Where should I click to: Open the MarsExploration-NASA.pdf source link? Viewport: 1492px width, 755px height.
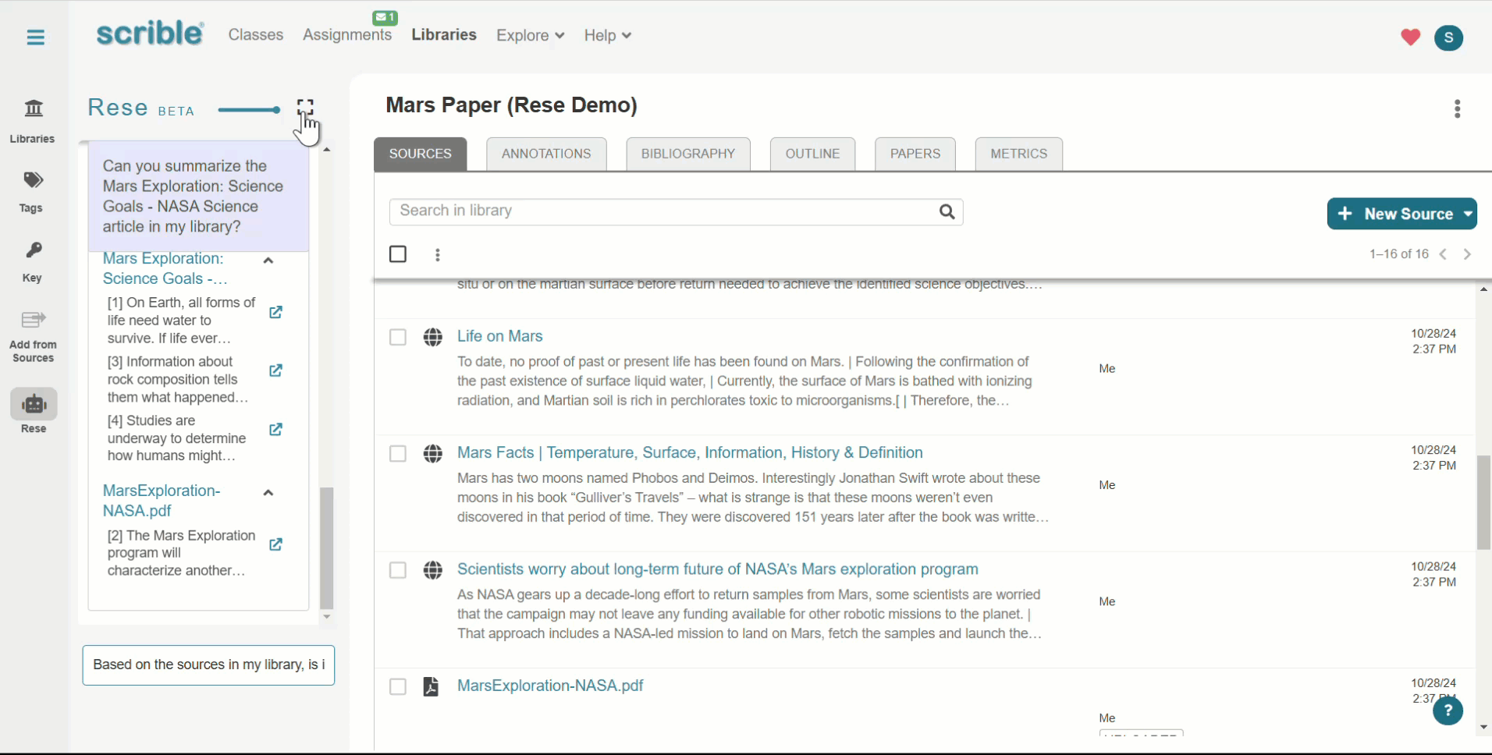point(550,686)
